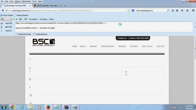Open the Help menu
The width and height of the screenshot is (196, 110).
tap(40, 2)
